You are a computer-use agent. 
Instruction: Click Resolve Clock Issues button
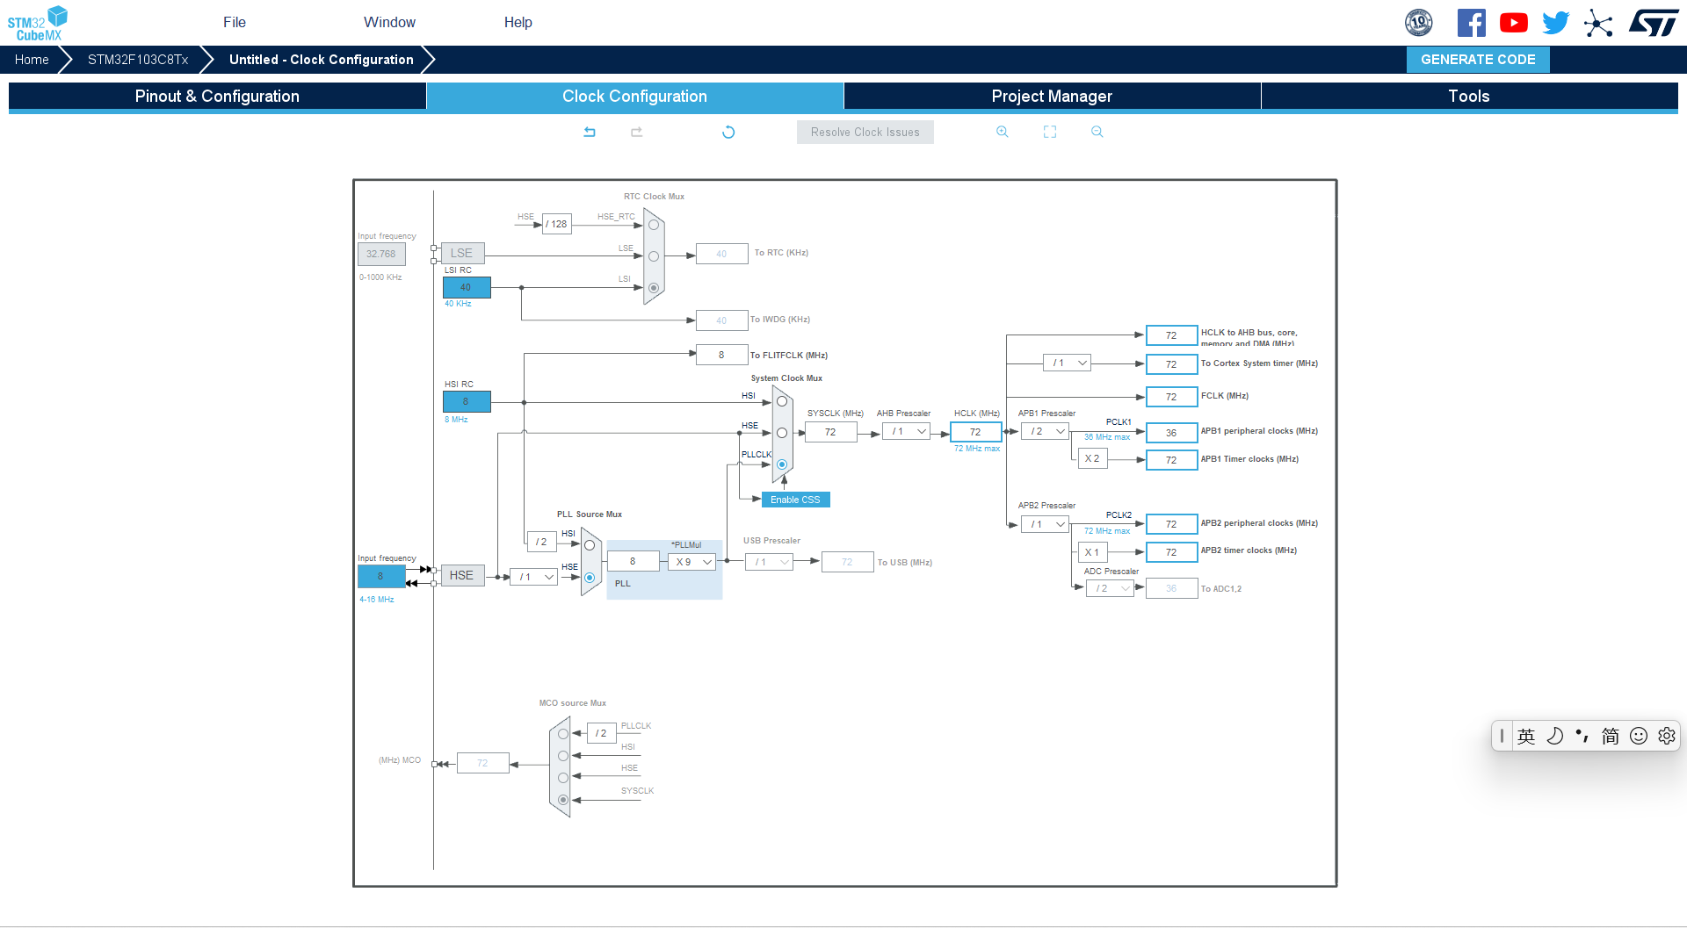[x=865, y=133]
